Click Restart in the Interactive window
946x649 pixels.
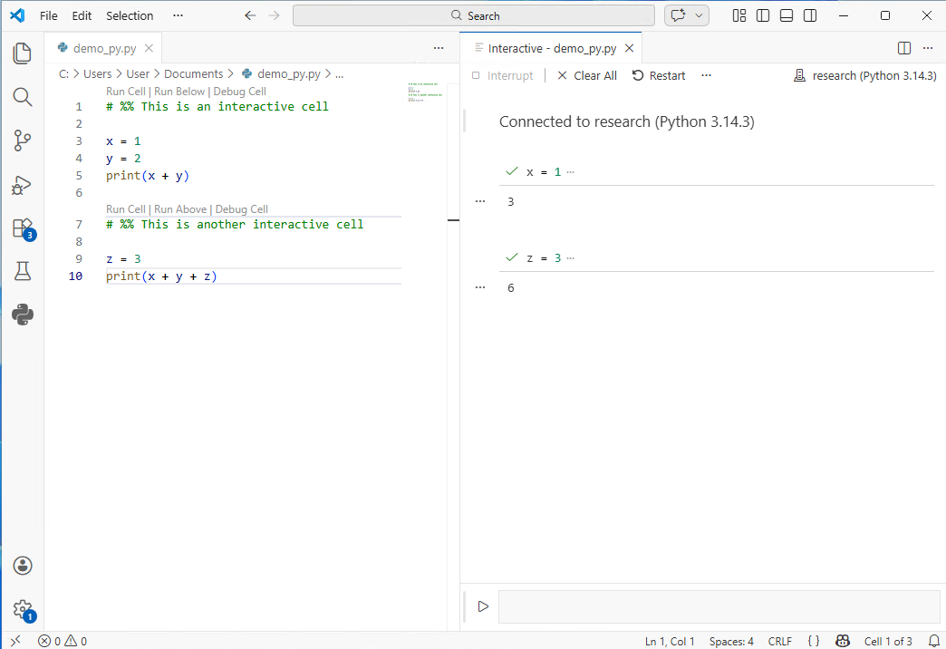coord(659,75)
